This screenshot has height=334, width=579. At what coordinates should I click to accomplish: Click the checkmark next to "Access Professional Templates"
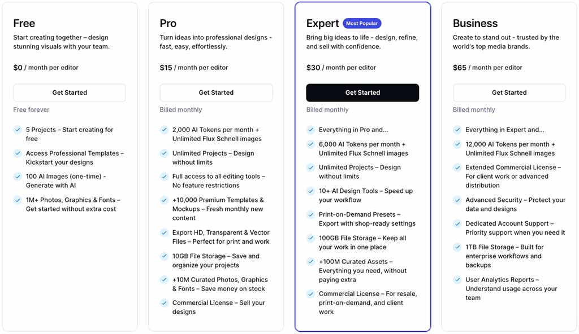tap(18, 153)
